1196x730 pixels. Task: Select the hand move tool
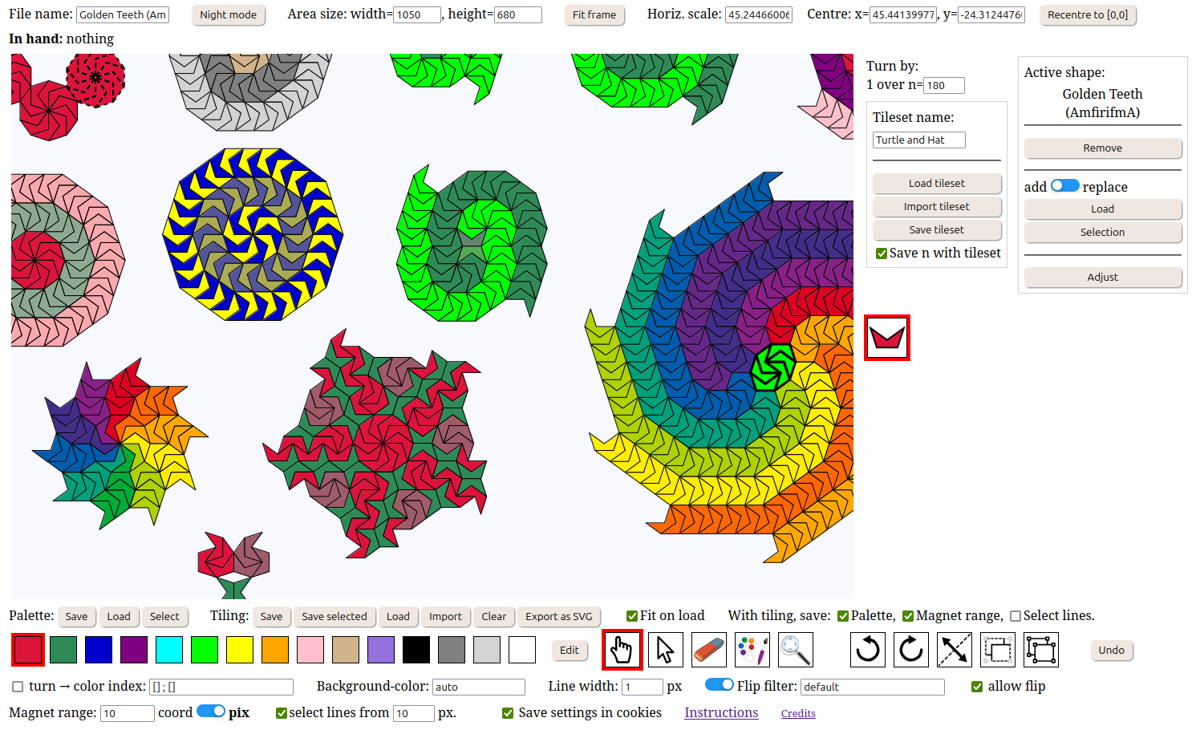pyautogui.click(x=622, y=650)
